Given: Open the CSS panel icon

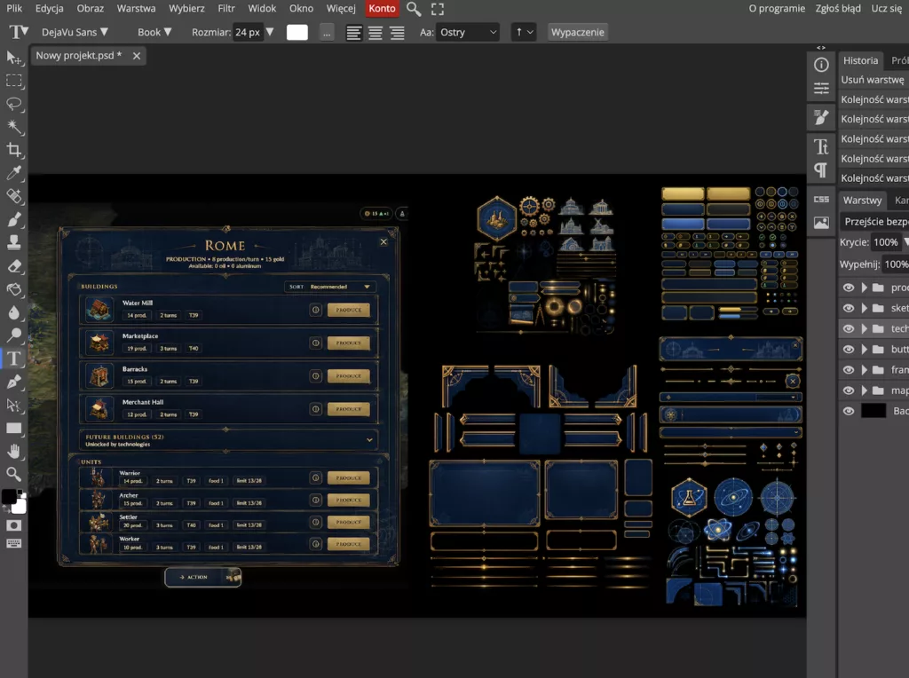Looking at the screenshot, I should 821,200.
